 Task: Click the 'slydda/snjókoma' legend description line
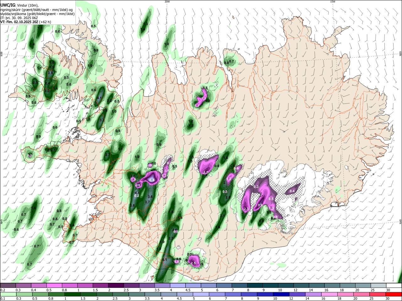pos(37,14)
